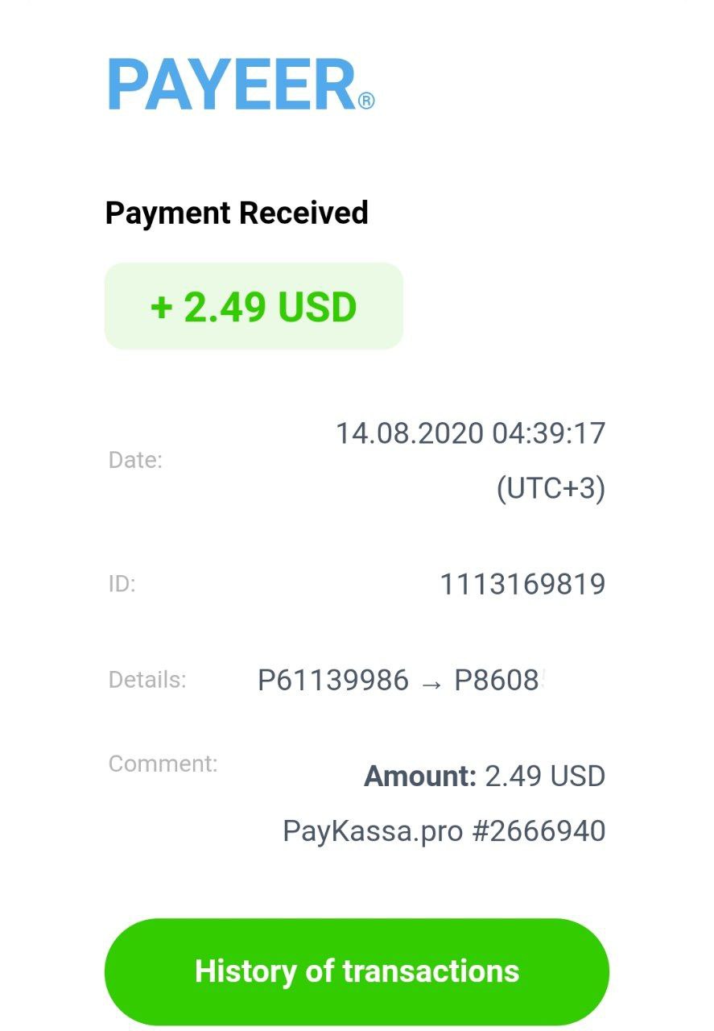Image resolution: width=714 pixels, height=1031 pixels.
Task: Click the Comment: field label
Action: [163, 764]
